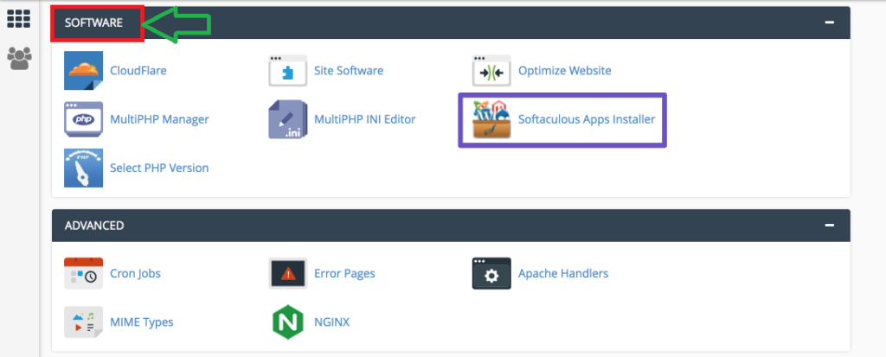The height and width of the screenshot is (357, 886).
Task: Open the MultiPHP Manager icon
Action: 83,119
